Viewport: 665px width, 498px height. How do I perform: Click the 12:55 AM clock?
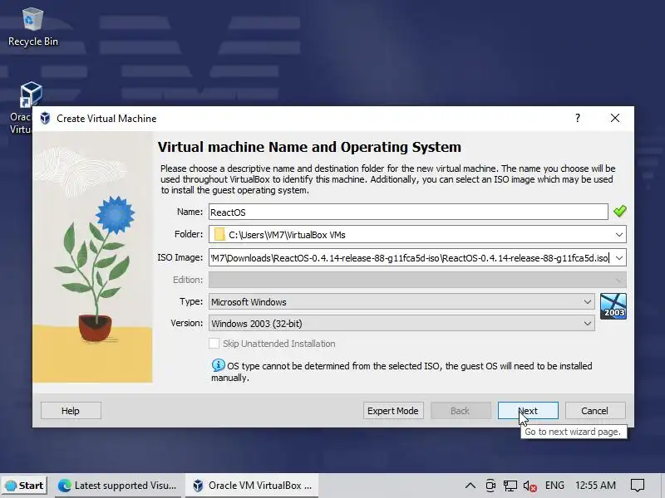click(x=595, y=486)
